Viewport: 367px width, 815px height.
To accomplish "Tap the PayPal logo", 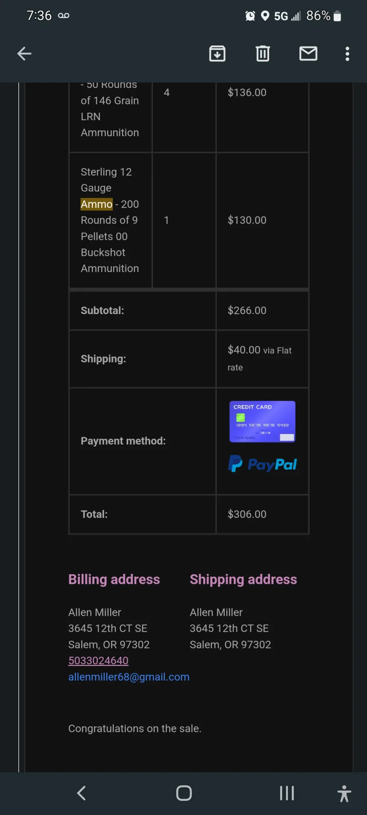I will (262, 464).
